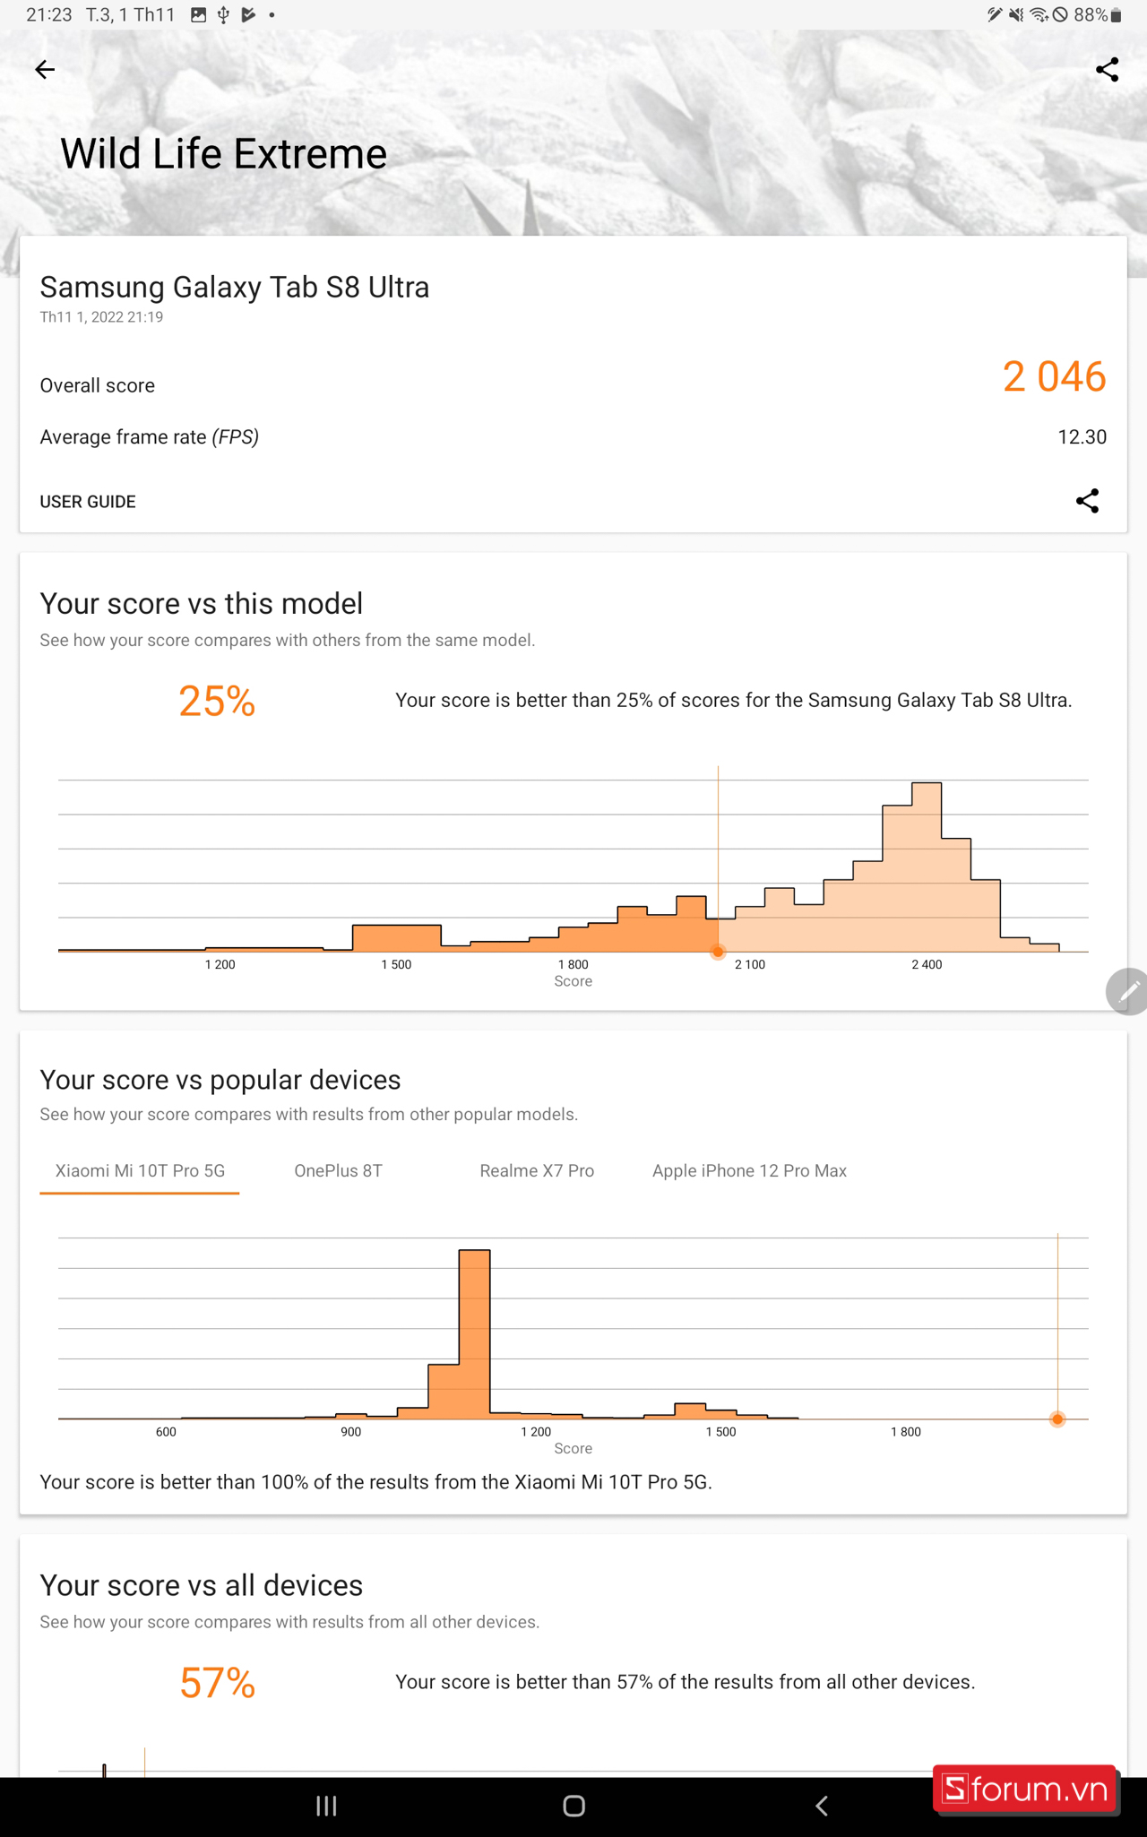The image size is (1147, 1837).
Task: Switch to Apple iPhone 12 Pro Max tab
Action: 749,1170
